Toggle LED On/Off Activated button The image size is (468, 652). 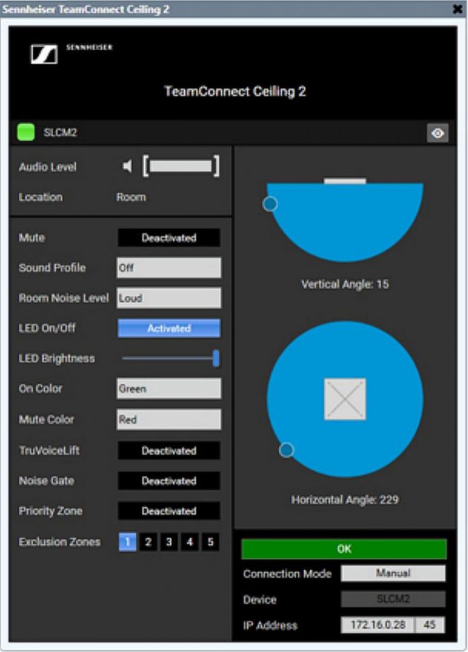click(x=168, y=328)
